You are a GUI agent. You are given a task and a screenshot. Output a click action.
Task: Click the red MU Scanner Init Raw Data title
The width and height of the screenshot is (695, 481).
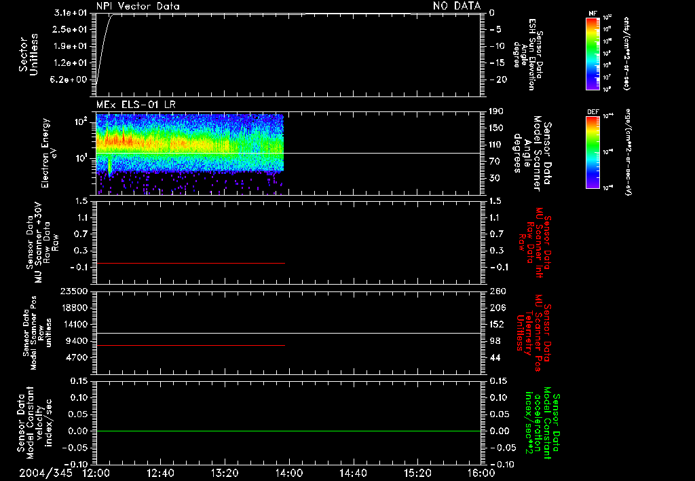(x=534, y=243)
